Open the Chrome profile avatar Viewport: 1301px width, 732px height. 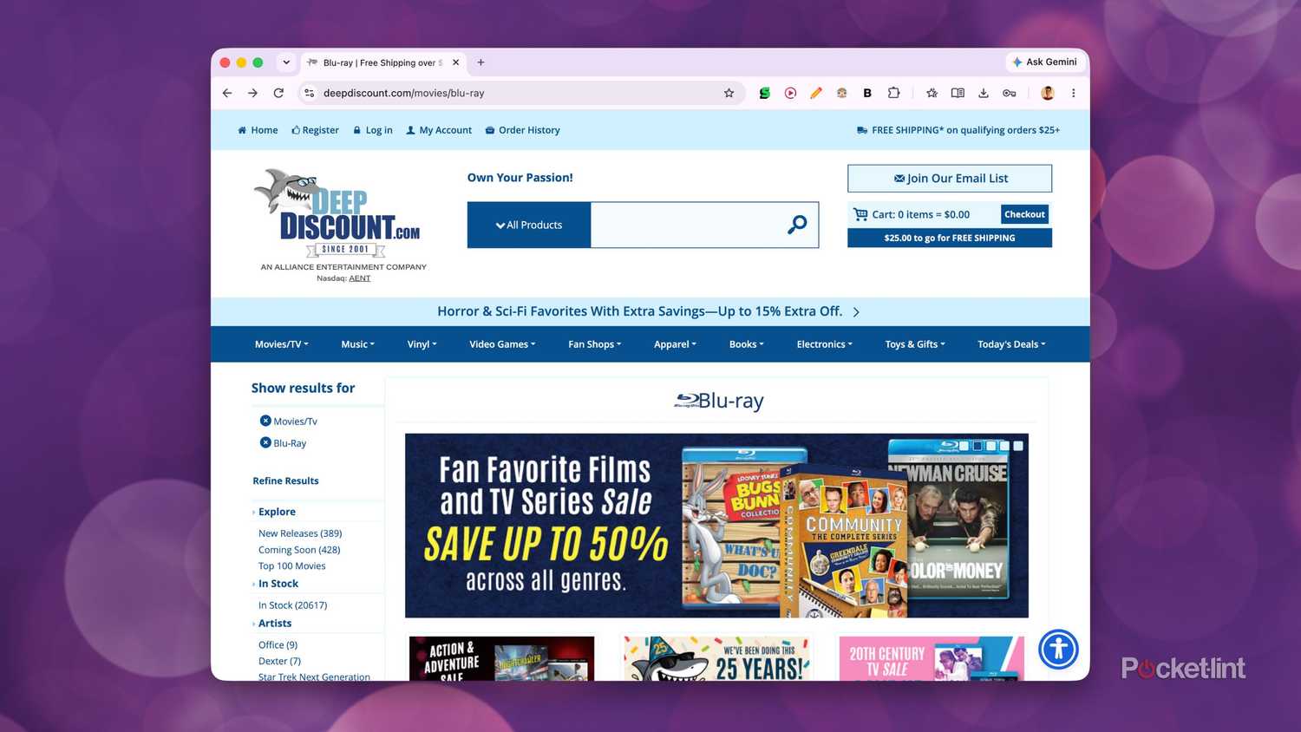[1048, 93]
